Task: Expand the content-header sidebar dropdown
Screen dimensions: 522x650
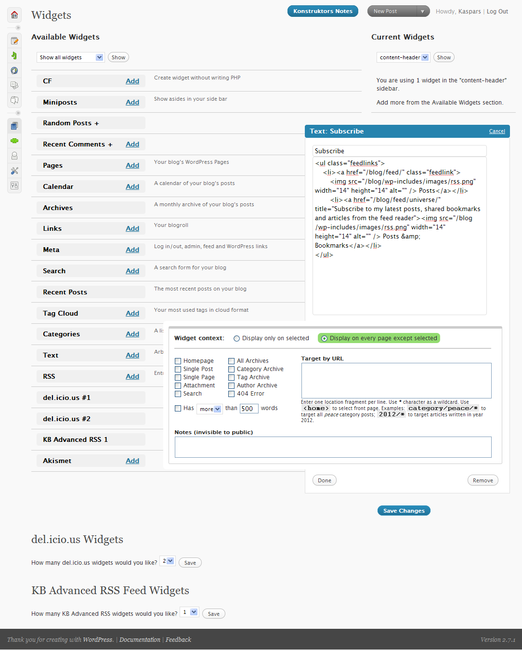Action: (403, 57)
